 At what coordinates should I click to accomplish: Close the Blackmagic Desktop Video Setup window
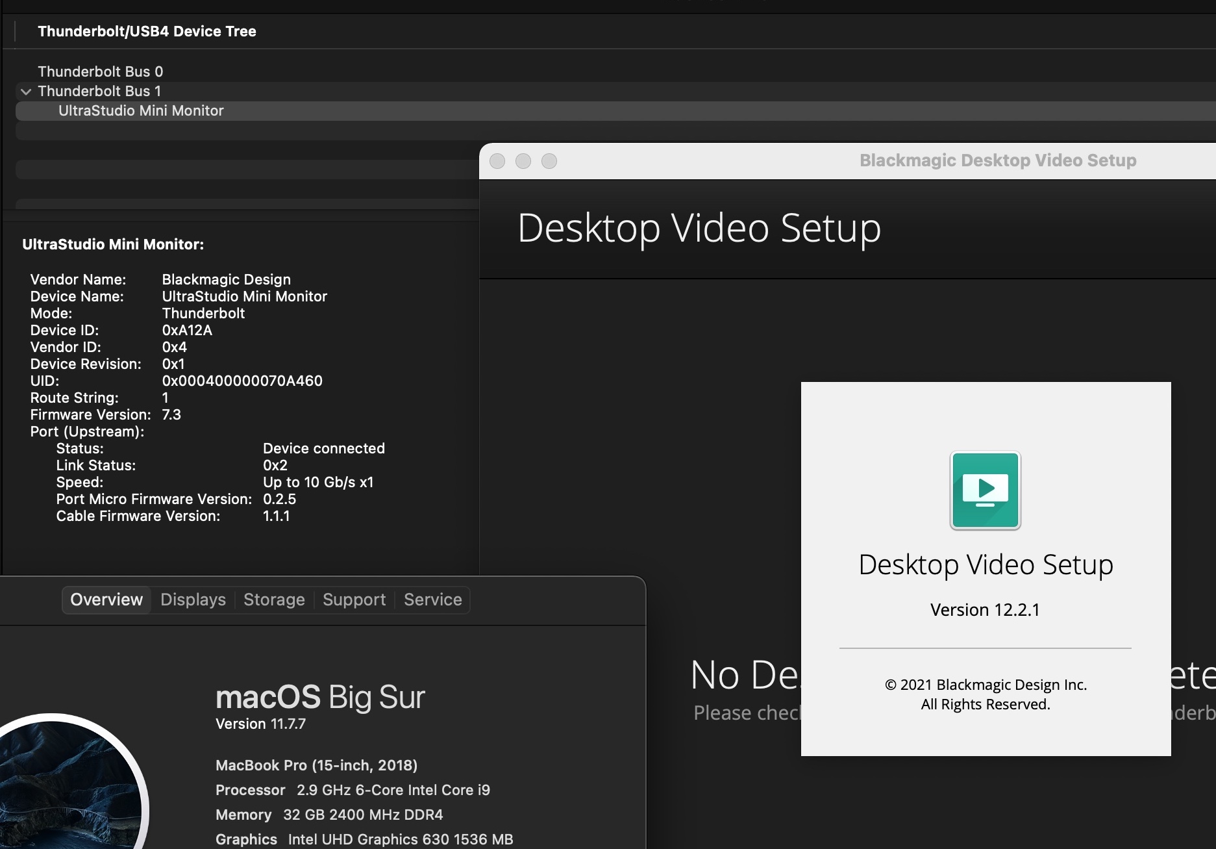497,161
